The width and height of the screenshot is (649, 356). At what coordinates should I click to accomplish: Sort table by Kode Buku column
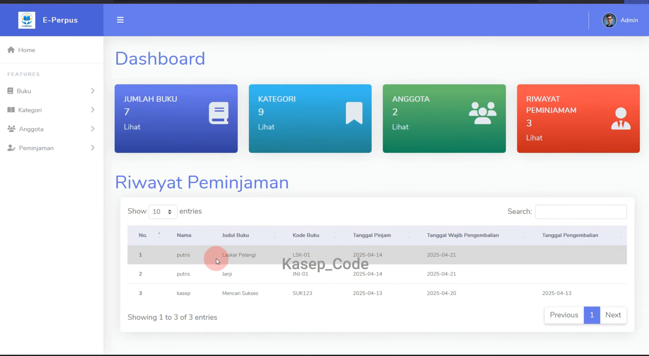pos(312,235)
